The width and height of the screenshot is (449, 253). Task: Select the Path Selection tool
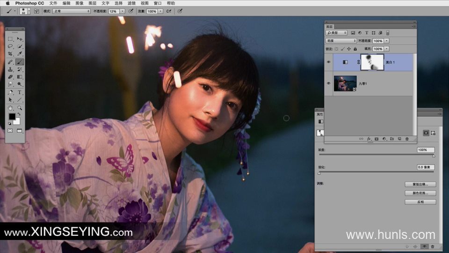pos(10,100)
